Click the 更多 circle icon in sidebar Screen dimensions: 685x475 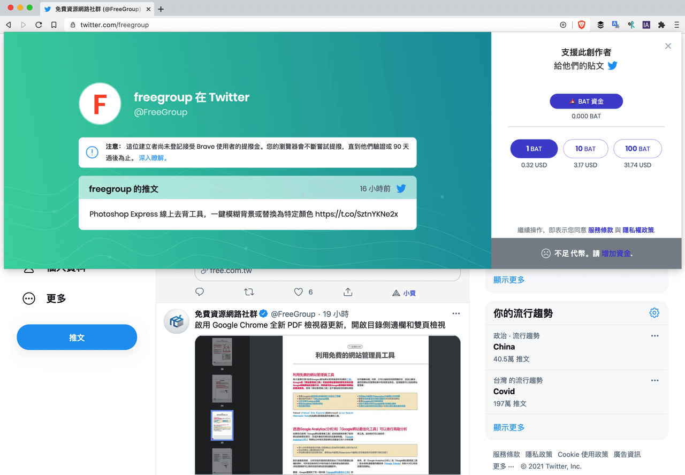(29, 298)
